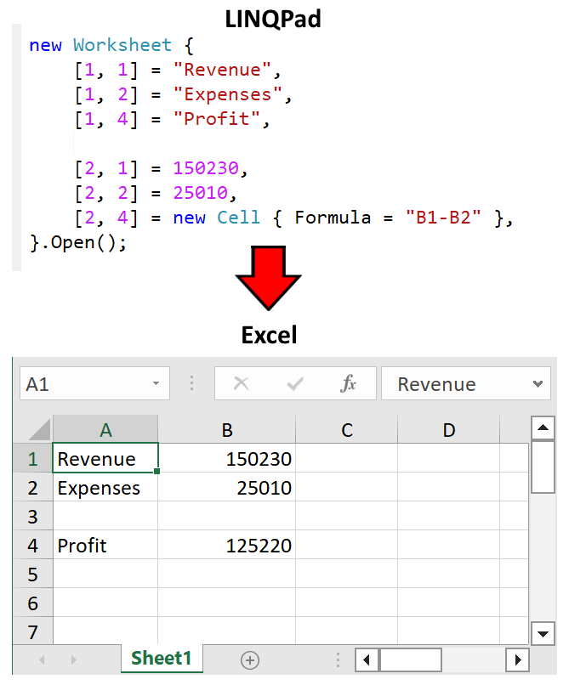Select row 4 header

pyautogui.click(x=33, y=545)
